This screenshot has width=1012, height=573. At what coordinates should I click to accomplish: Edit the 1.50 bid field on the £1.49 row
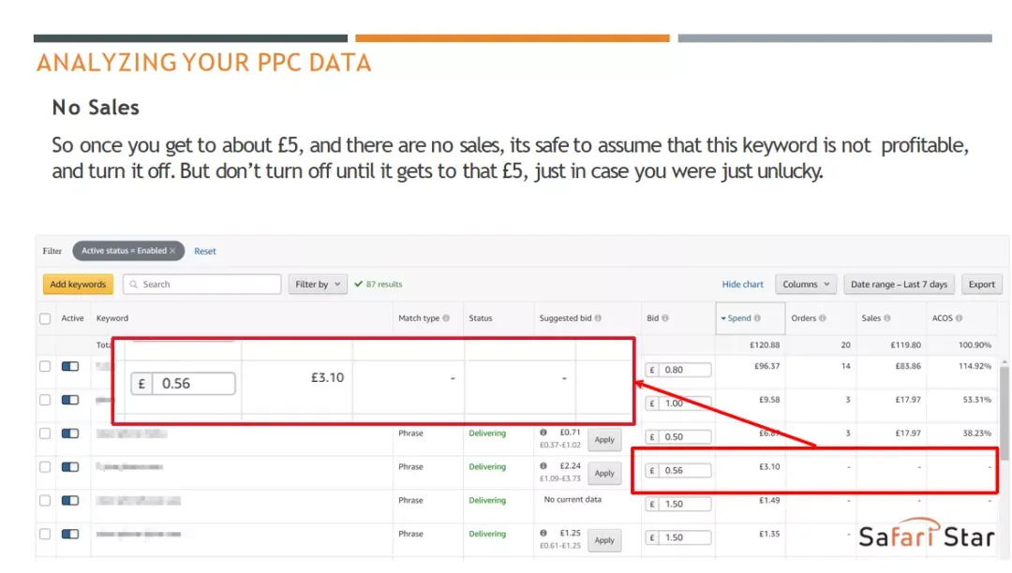678,504
